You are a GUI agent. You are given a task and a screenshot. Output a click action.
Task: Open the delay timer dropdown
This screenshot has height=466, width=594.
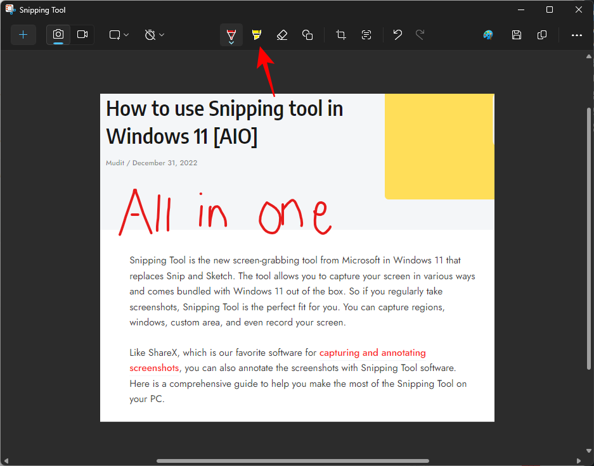tap(154, 35)
